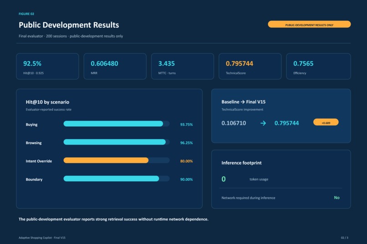This screenshot has height=244, width=367.
Task: Click the MTTC · turns caption
Action: (167, 73)
